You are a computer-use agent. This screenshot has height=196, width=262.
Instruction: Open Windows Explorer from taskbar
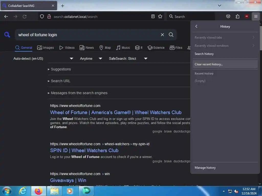pos(54,191)
